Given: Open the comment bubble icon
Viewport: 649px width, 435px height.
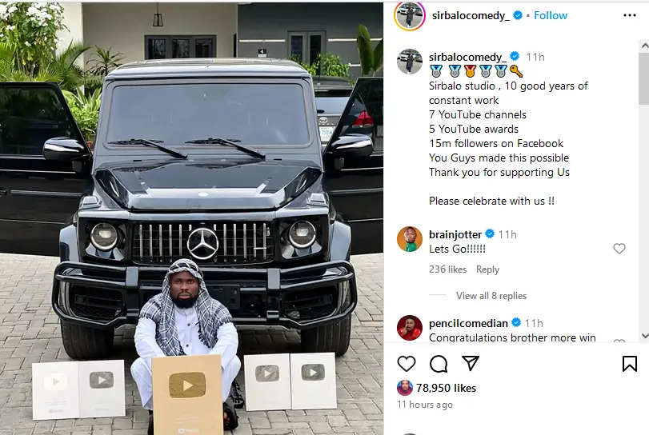Looking at the screenshot, I should point(439,364).
